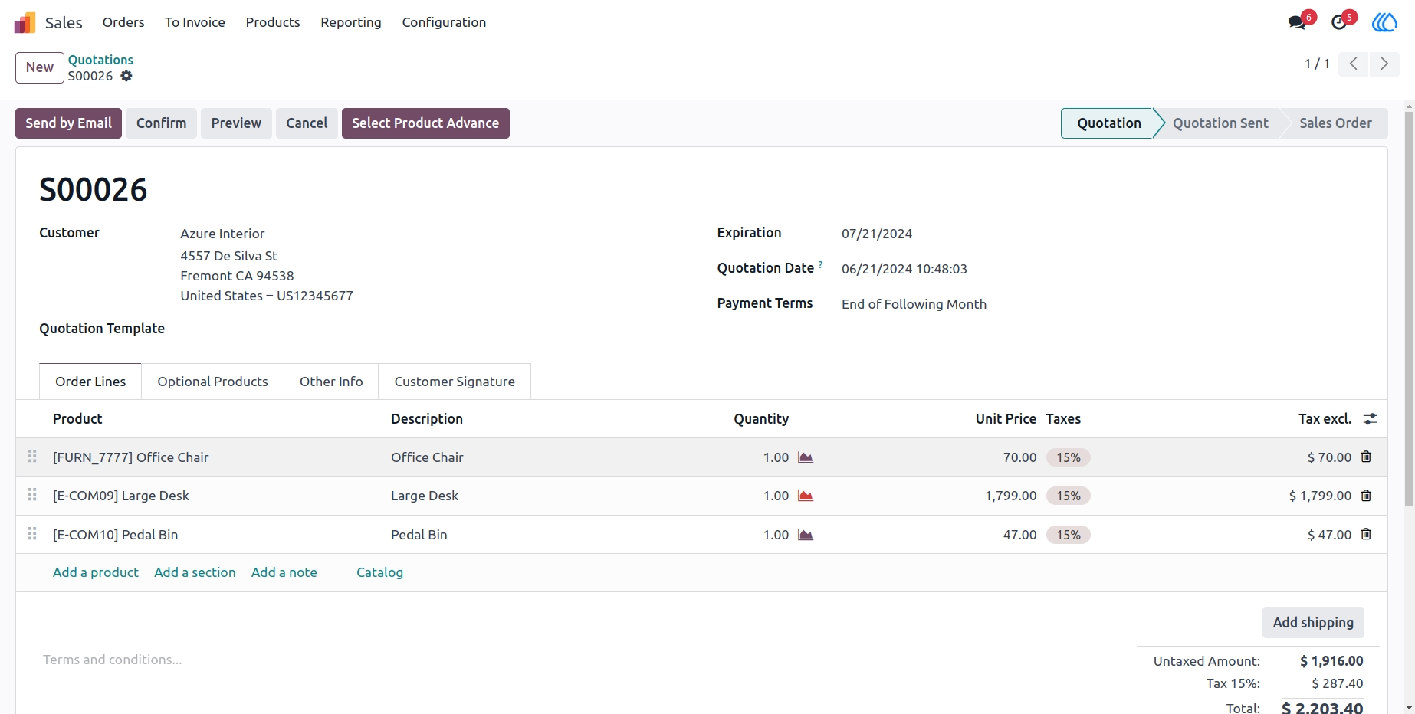Viewport: 1415px width, 714px height.
Task: Switch to the Optional Products tab
Action: [x=213, y=382]
